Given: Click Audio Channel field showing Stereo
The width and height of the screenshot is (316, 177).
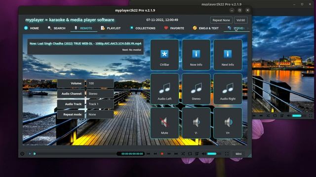Looking at the screenshot, I should pos(100,94).
